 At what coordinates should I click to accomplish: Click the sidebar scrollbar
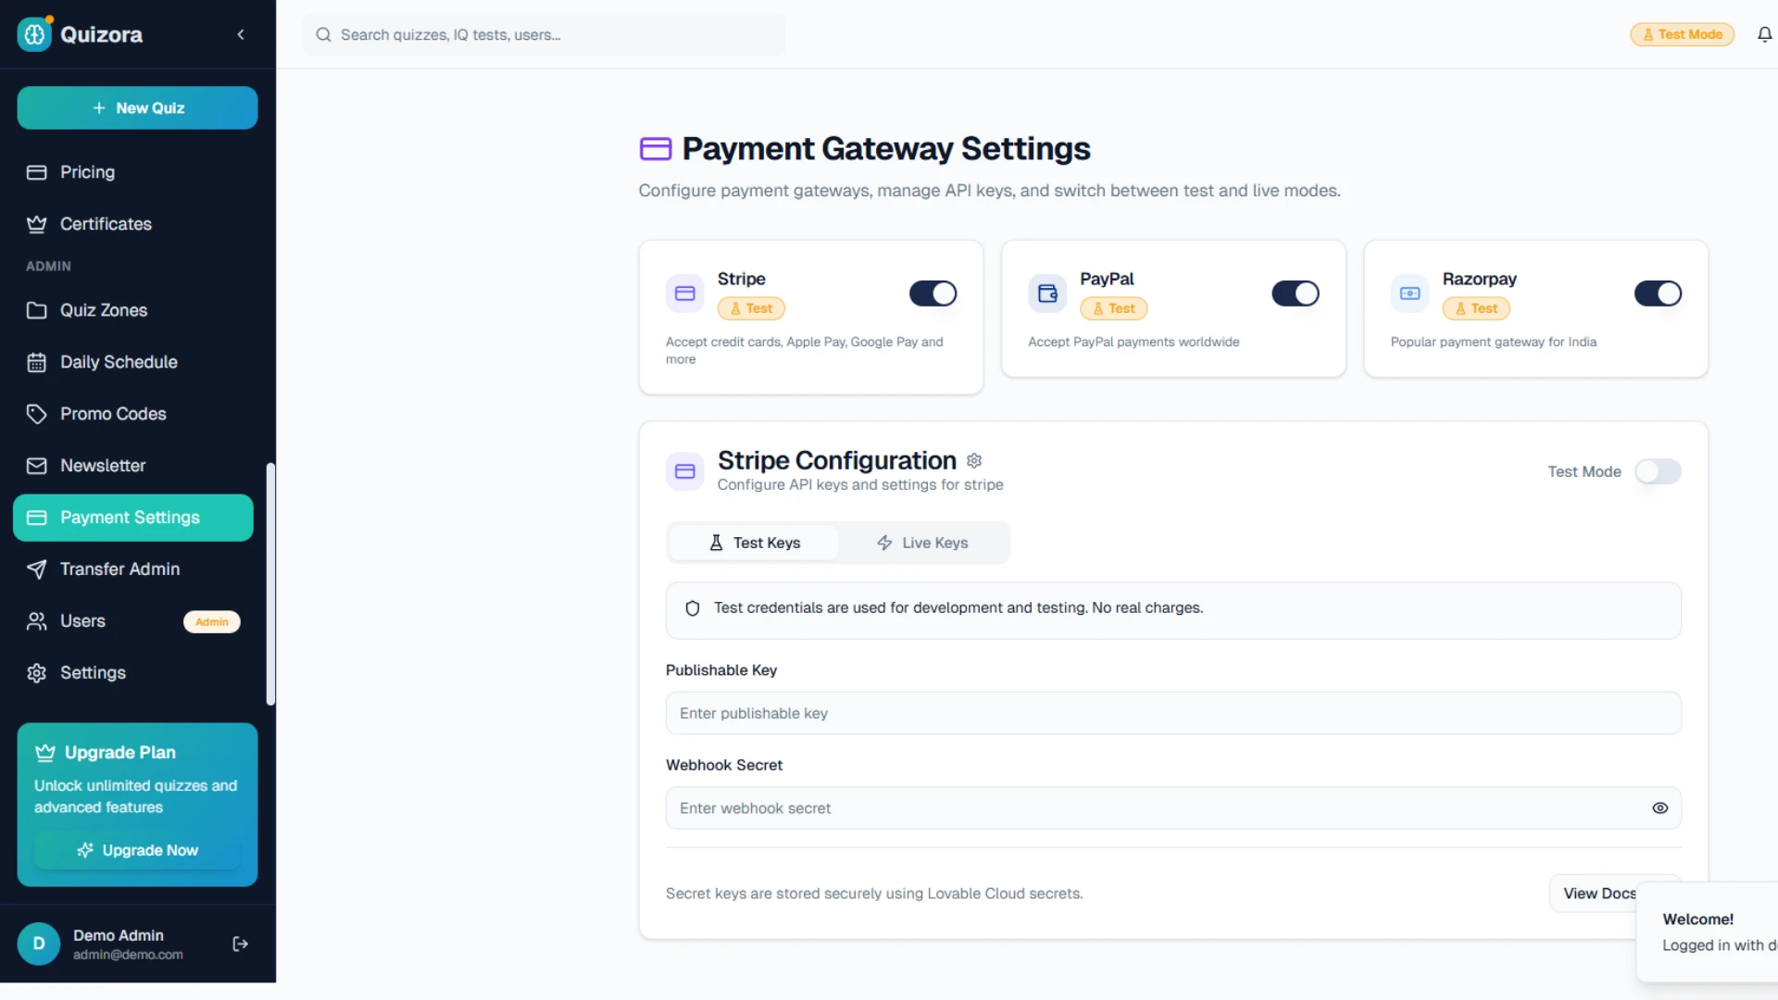[270, 584]
